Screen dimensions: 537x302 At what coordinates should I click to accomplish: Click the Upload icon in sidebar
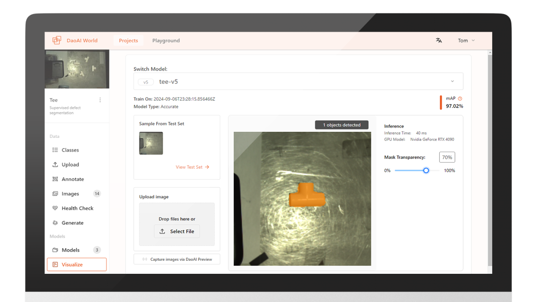[x=55, y=165]
